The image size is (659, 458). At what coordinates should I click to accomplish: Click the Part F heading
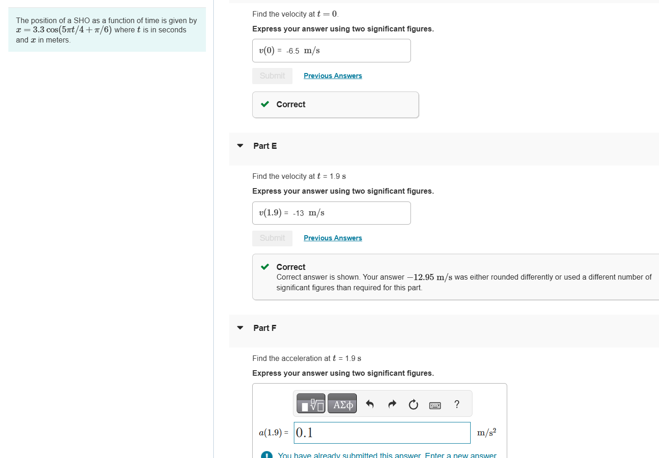[x=265, y=328]
